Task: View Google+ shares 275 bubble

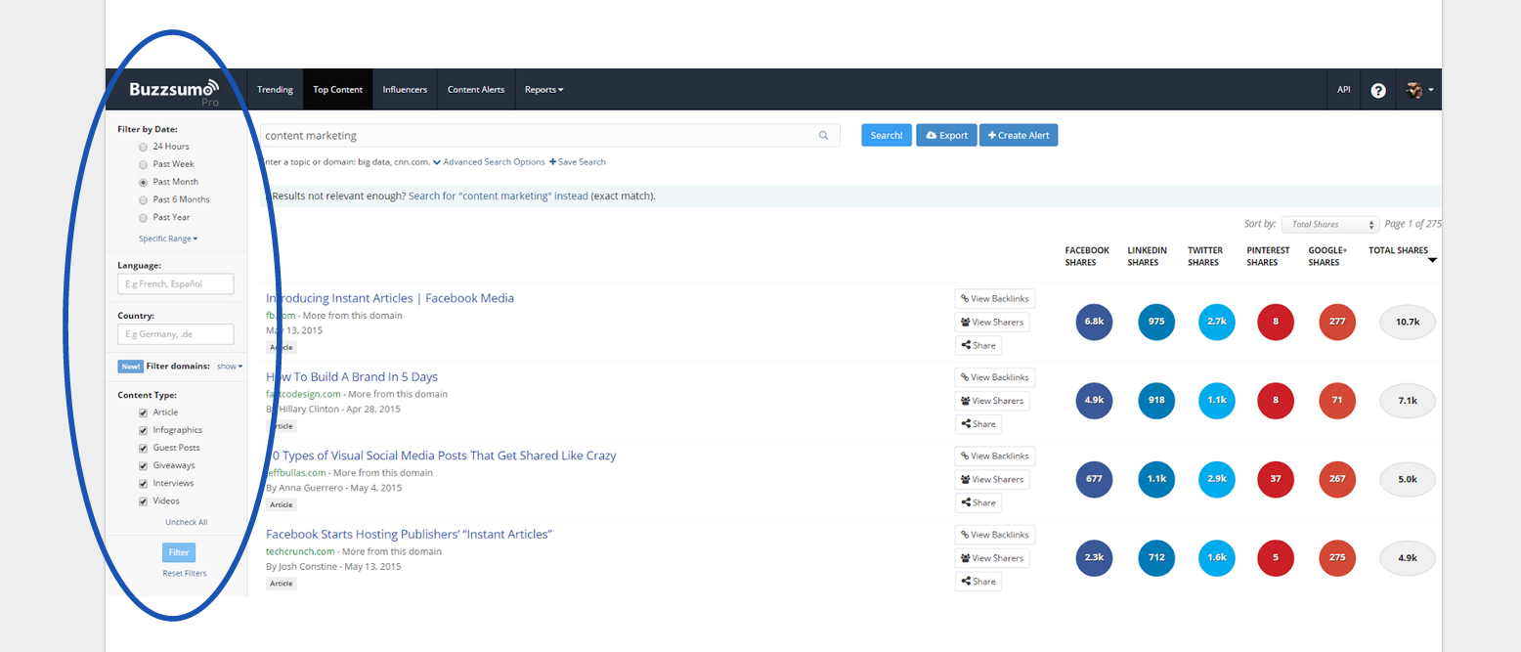Action: click(1337, 557)
